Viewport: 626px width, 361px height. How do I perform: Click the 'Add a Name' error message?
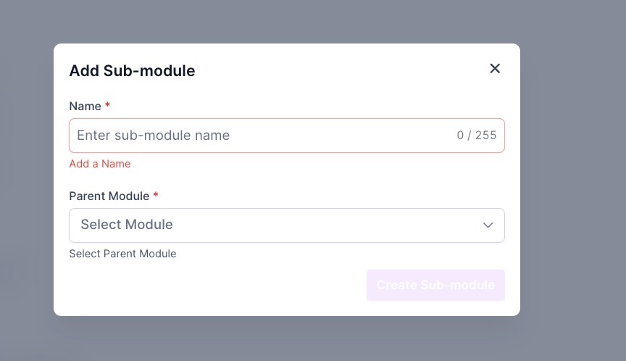pos(100,164)
